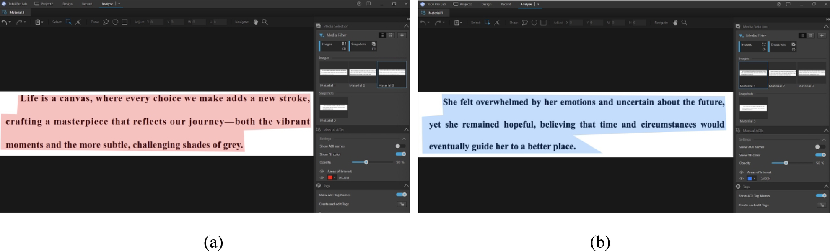Screen dimensions: 830x251
Task: Disable Show AOI Tag Names in window (a)
Action: [x=401, y=195]
